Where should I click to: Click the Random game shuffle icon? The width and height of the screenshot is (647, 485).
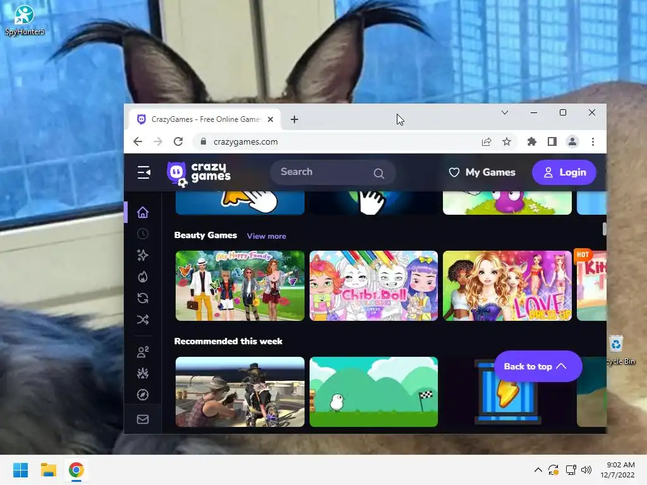point(143,320)
